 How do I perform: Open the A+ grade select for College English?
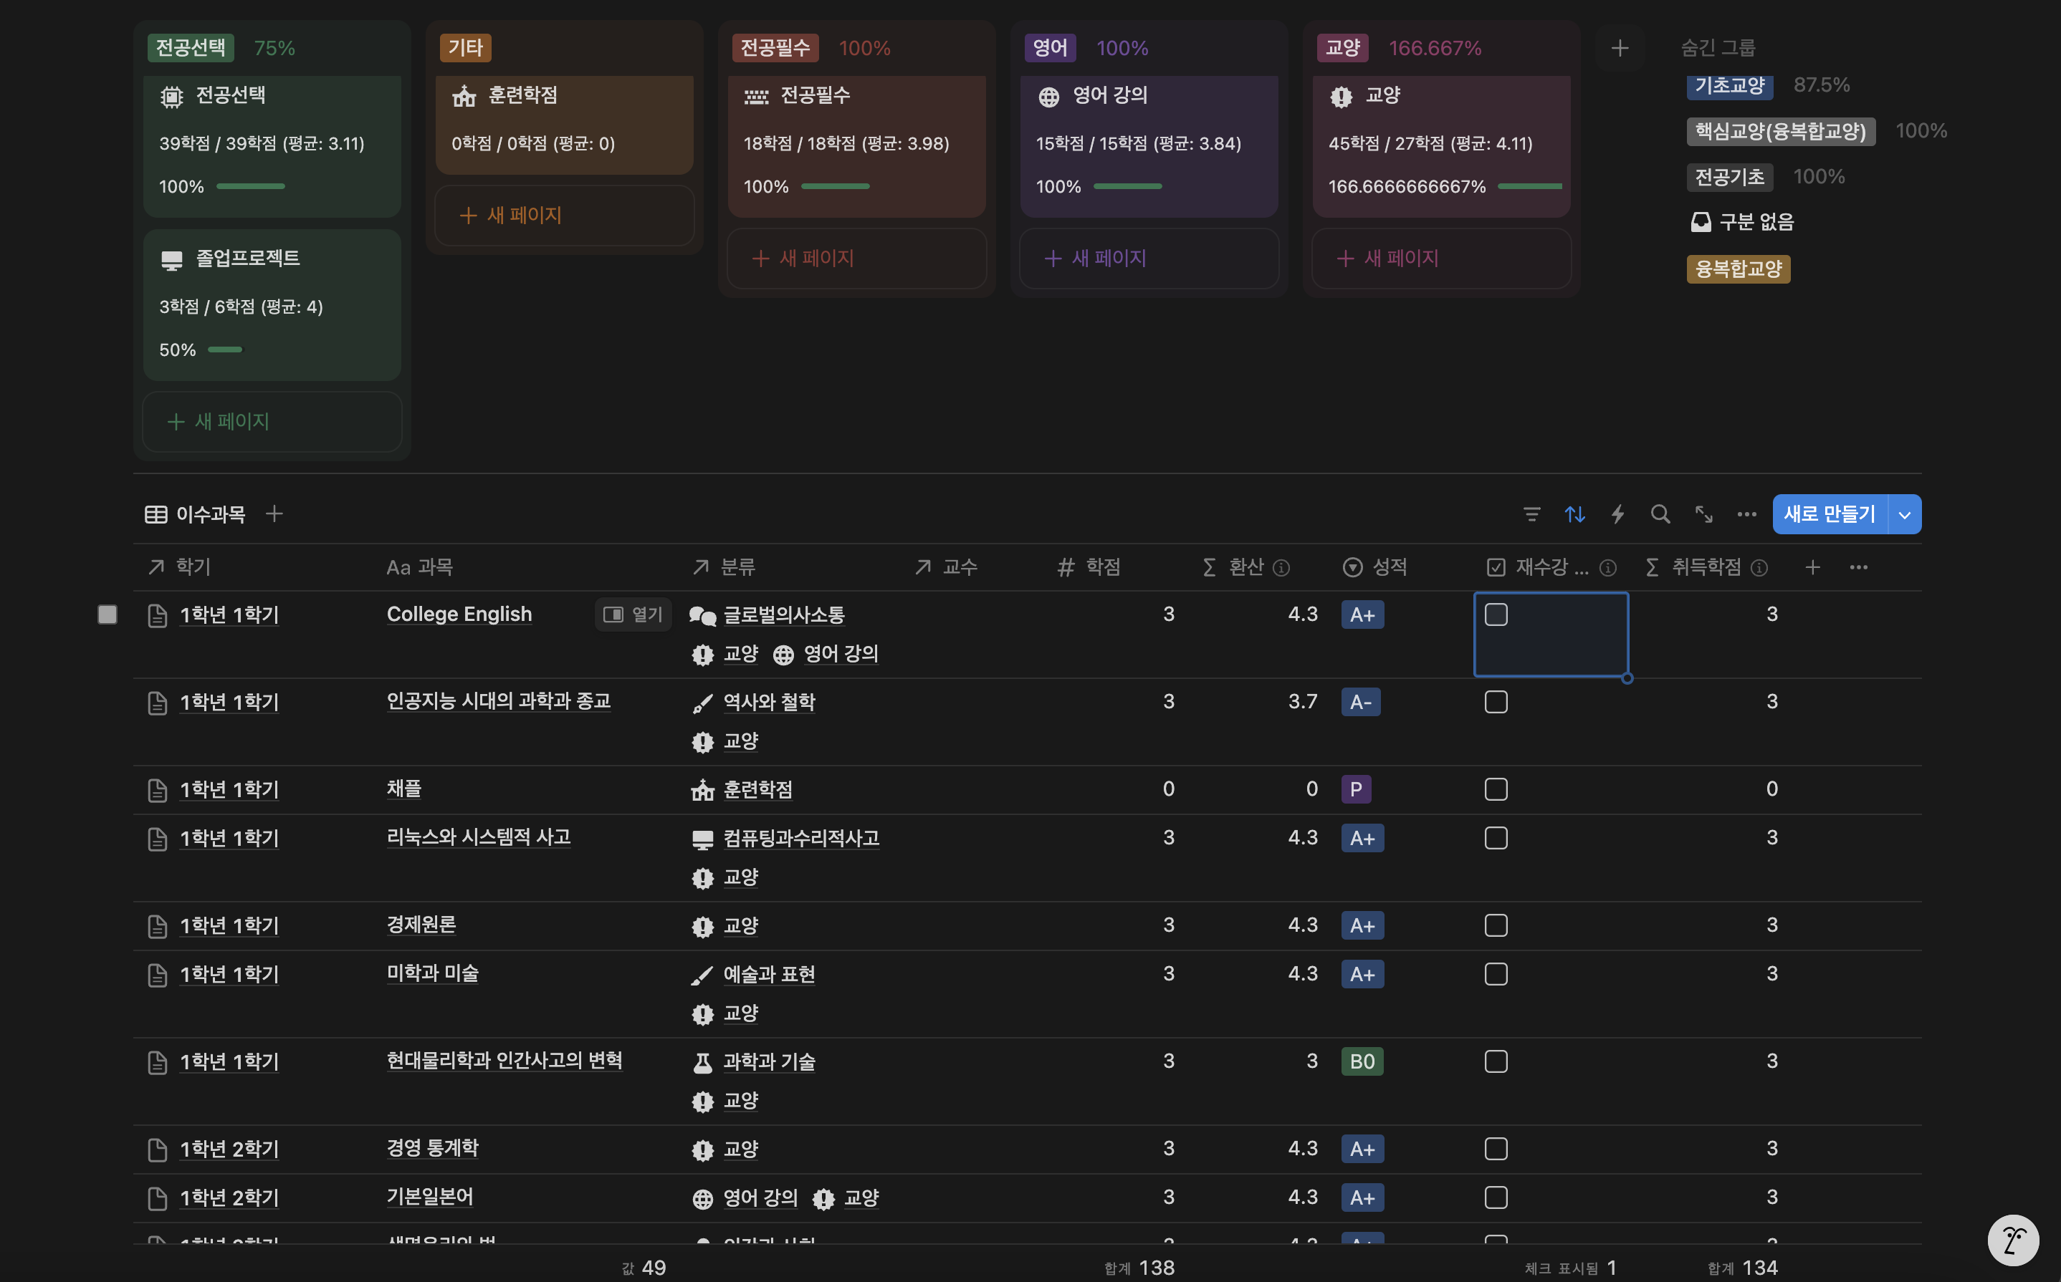click(x=1362, y=615)
